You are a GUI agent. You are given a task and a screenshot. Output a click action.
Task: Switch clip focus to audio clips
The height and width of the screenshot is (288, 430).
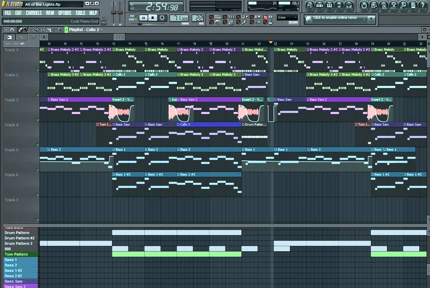click(x=10, y=37)
